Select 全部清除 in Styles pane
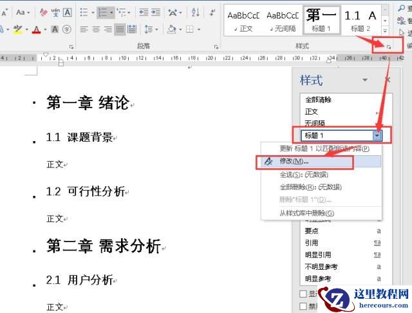The height and width of the screenshot is (313, 412). pyautogui.click(x=318, y=100)
